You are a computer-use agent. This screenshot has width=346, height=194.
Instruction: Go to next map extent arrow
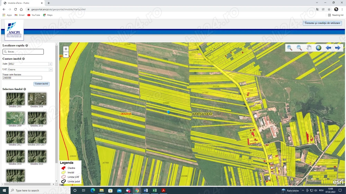338,48
